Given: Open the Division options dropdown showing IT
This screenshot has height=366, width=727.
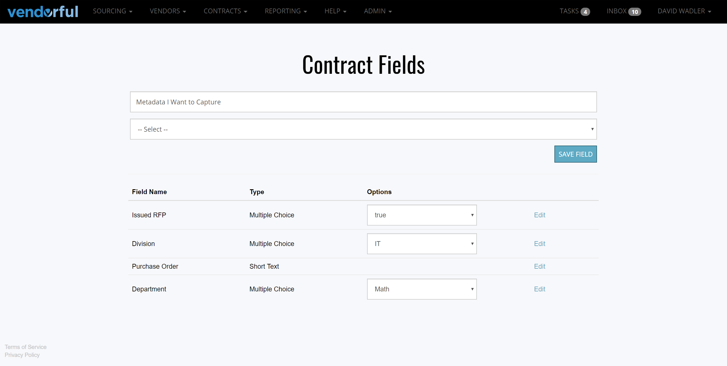Looking at the screenshot, I should [x=422, y=244].
